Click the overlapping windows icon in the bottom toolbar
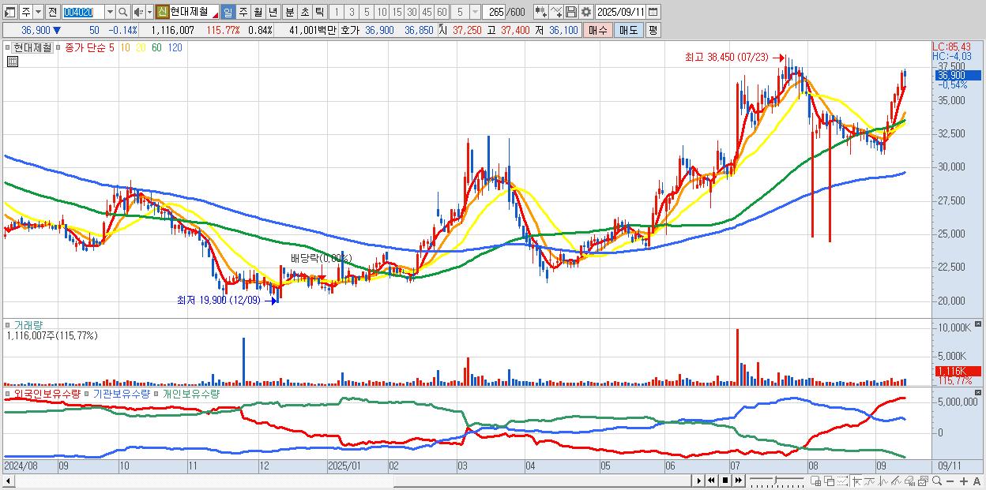986x490 pixels. [x=830, y=481]
